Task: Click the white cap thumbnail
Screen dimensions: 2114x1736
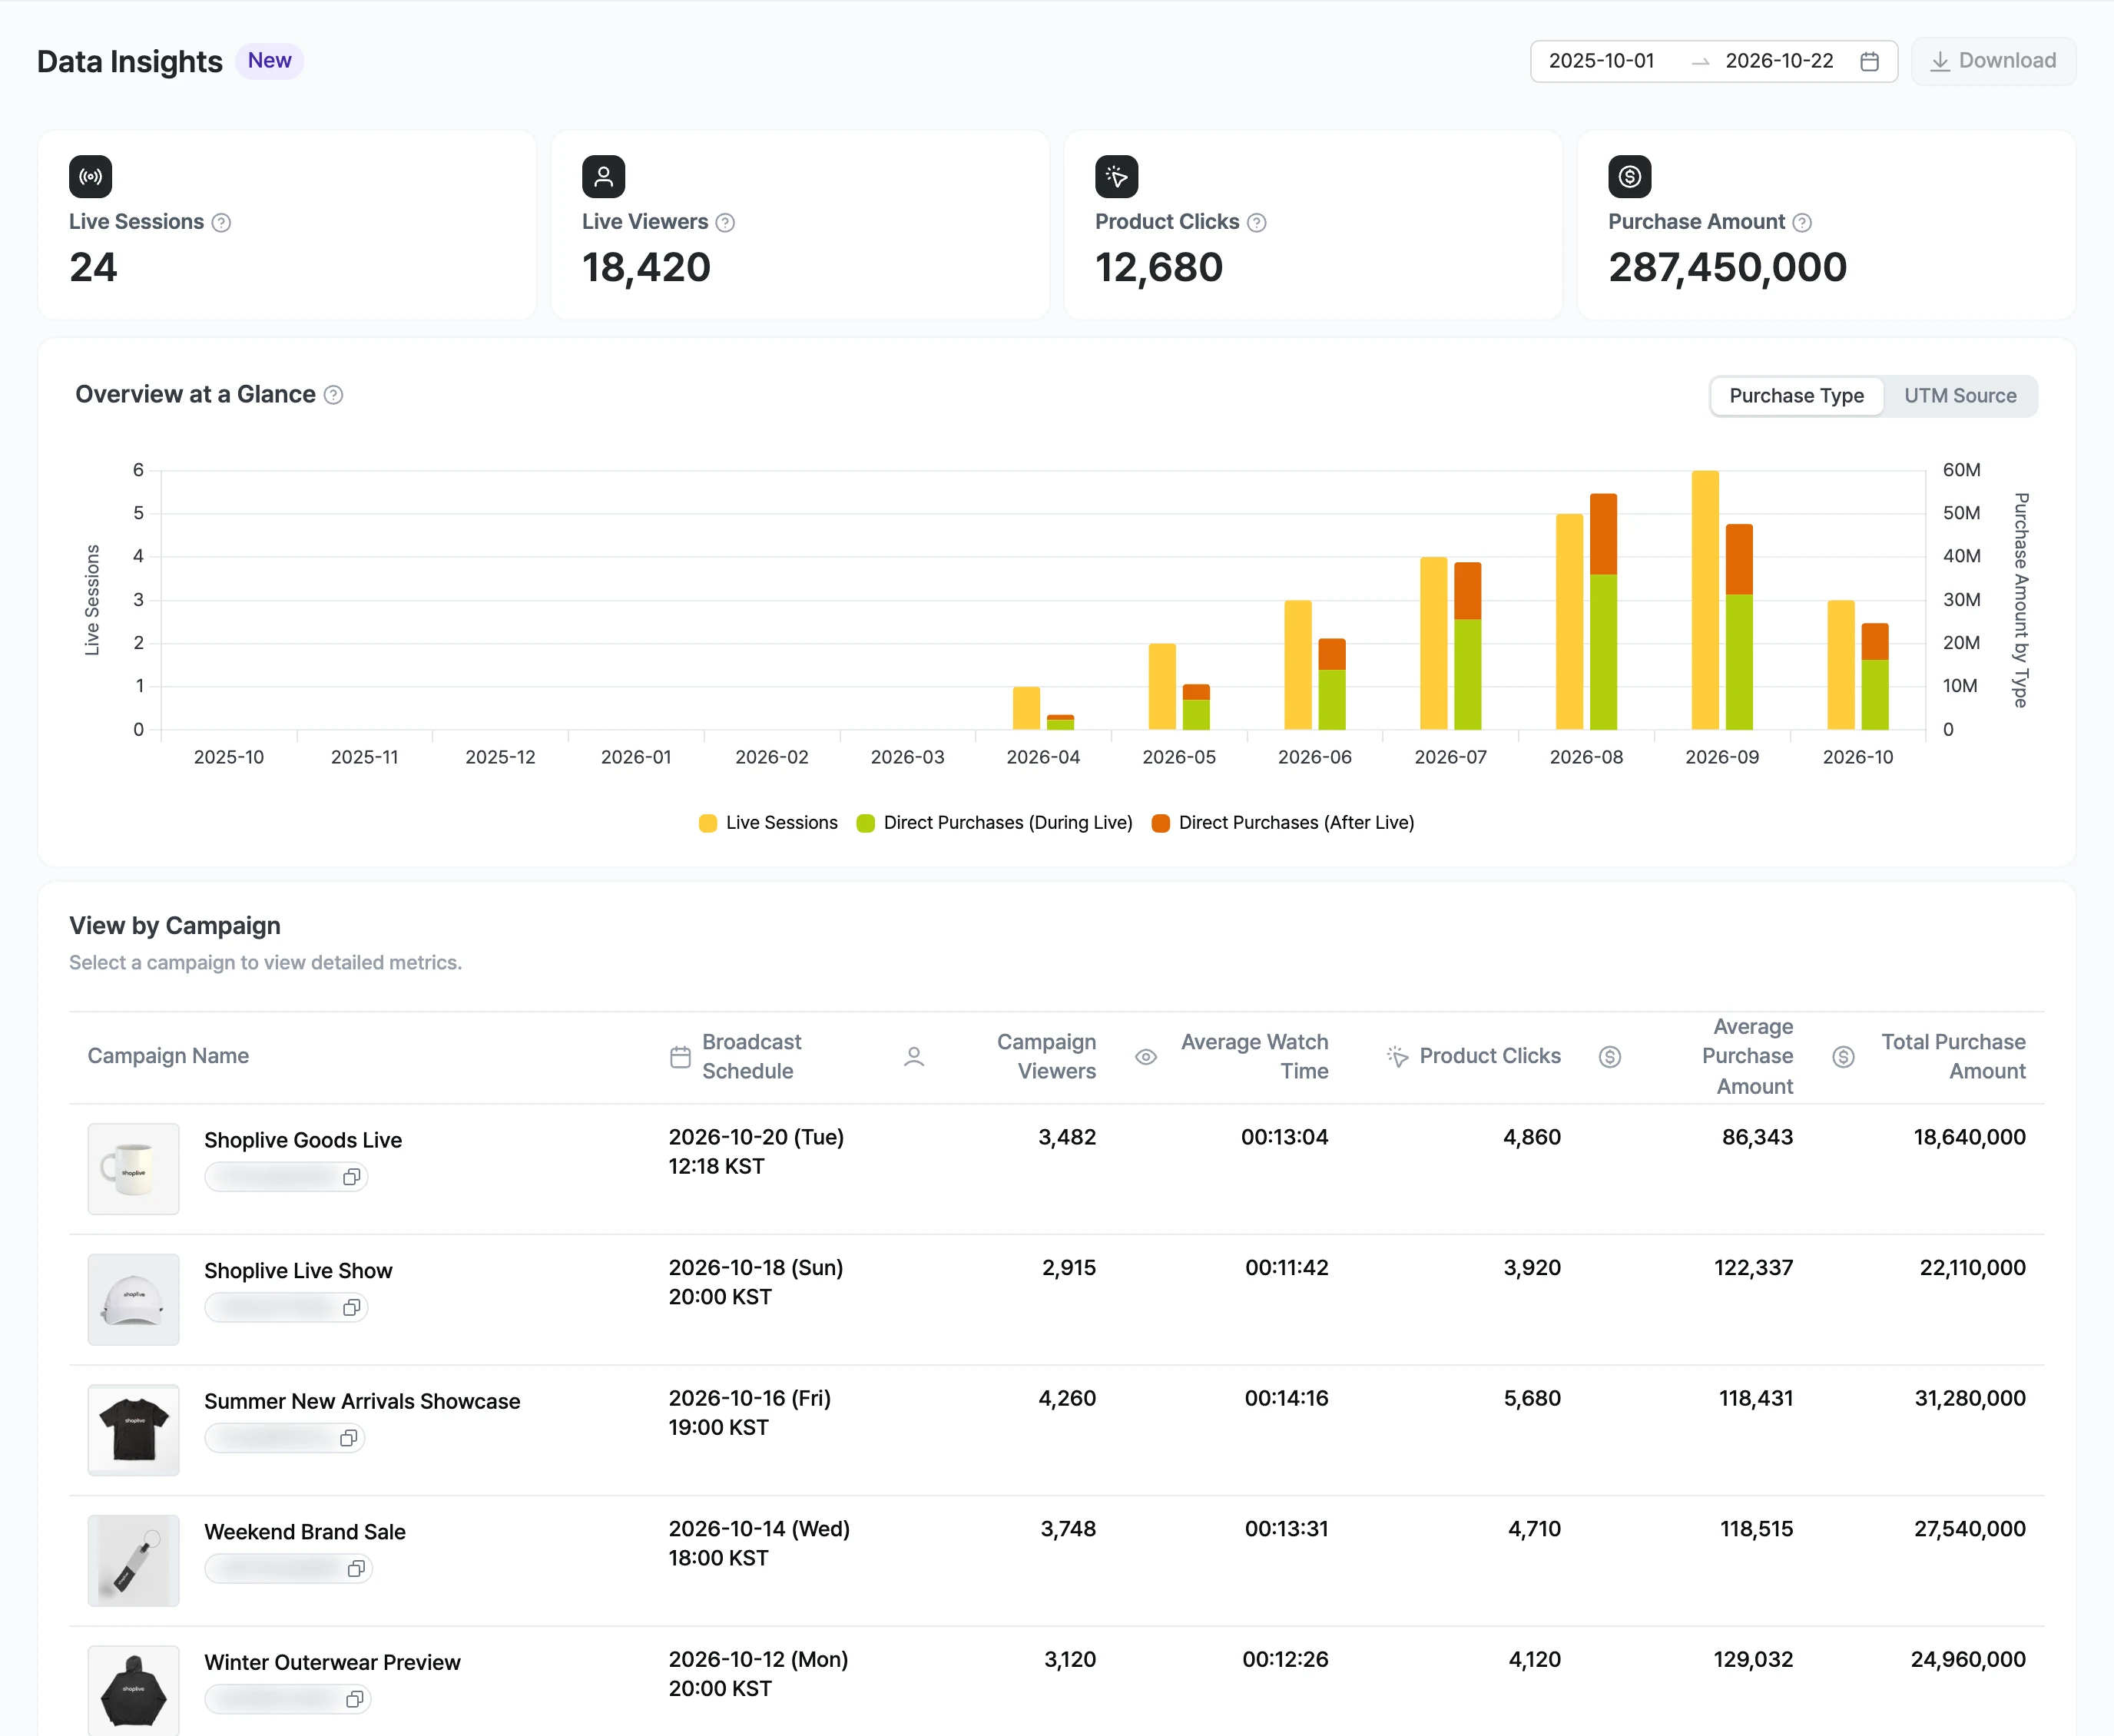Action: 133,1300
